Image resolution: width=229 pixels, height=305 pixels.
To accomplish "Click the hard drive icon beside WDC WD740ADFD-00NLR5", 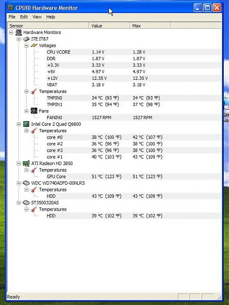I will click(x=26, y=183).
